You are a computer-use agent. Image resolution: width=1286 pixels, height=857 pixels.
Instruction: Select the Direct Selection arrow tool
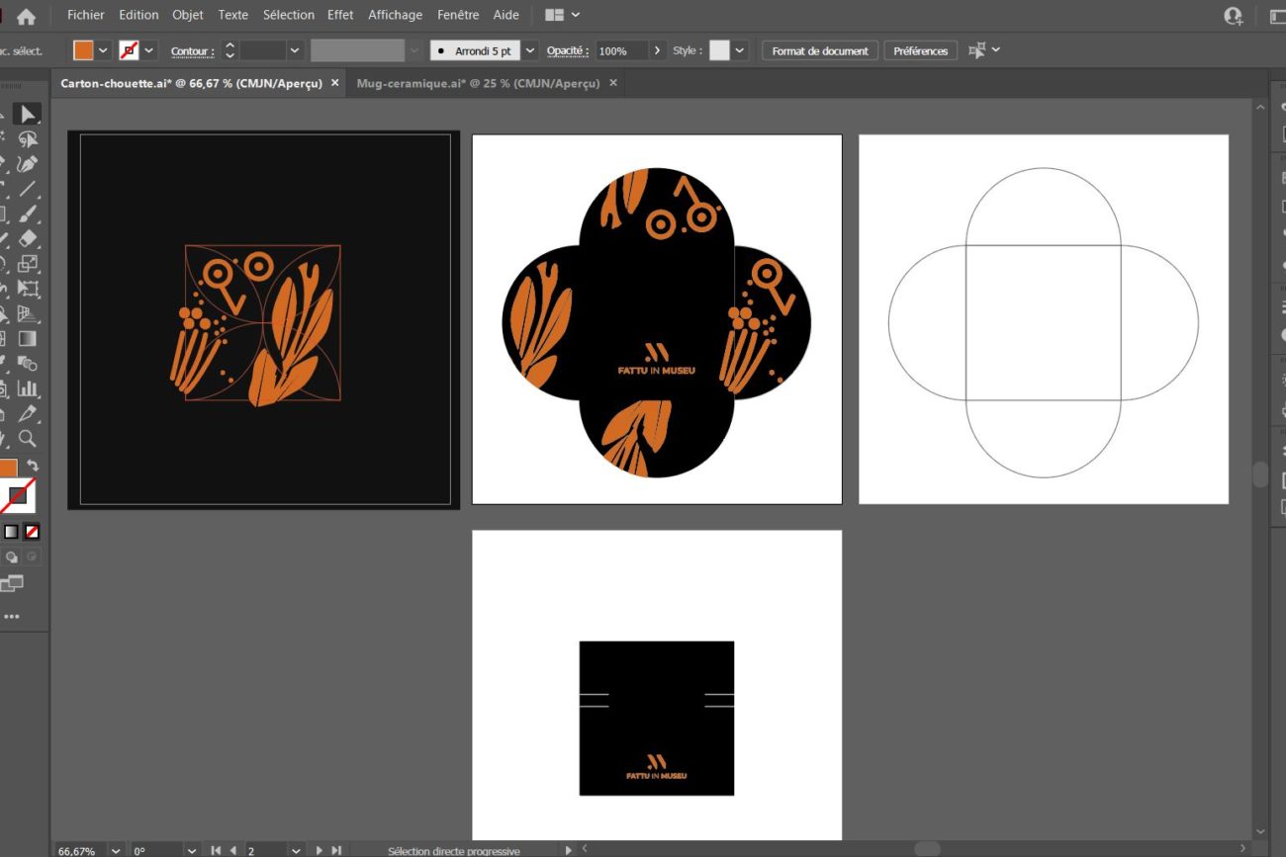[x=28, y=115]
